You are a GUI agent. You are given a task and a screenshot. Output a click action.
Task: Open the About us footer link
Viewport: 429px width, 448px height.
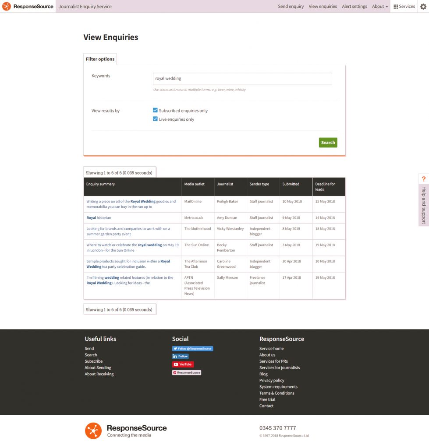(267, 355)
